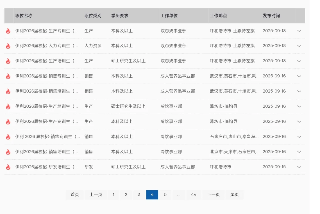Click flame icon of 北京市 销售培训生 row
320x214 pixels.
[x=8, y=152]
